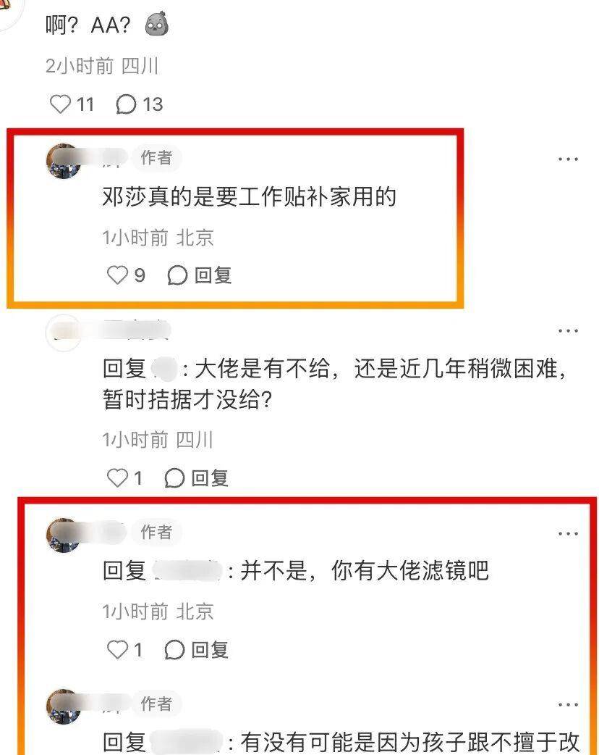599x755 pixels.
Task: Open the three-dot menu on the 大佬滤镜 reply
Action: 568,533
